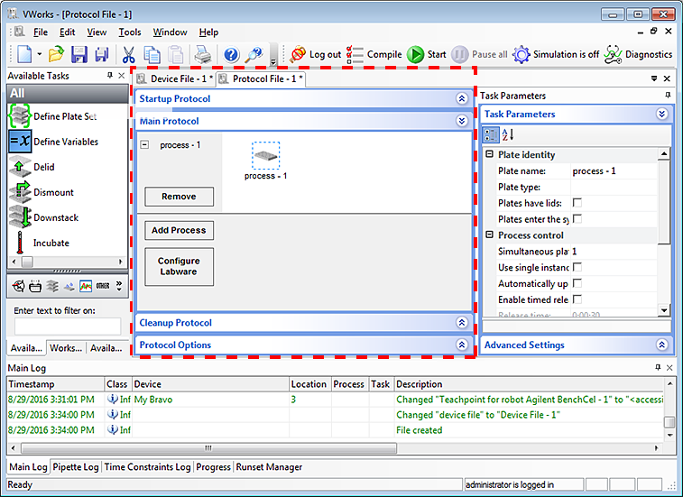Open the Tools menu

pos(130,32)
